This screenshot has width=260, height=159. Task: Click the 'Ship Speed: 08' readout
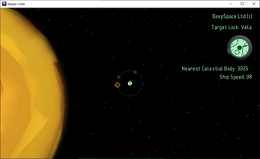(236, 77)
